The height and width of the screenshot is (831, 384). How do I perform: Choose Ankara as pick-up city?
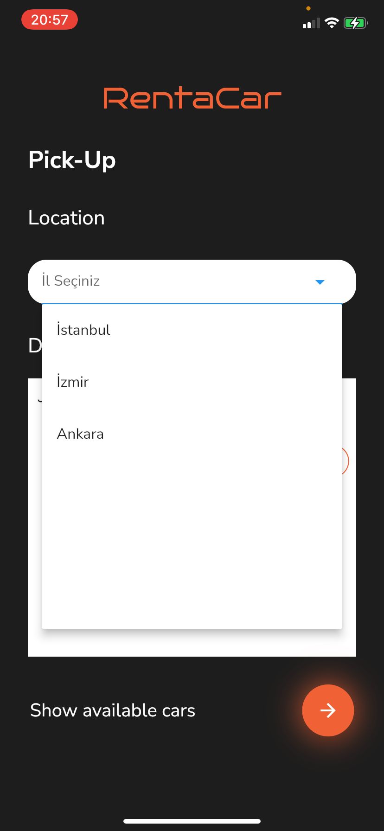pyautogui.click(x=80, y=434)
